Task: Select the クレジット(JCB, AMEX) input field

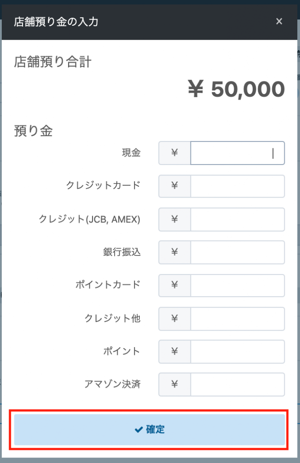Action: [x=237, y=219]
